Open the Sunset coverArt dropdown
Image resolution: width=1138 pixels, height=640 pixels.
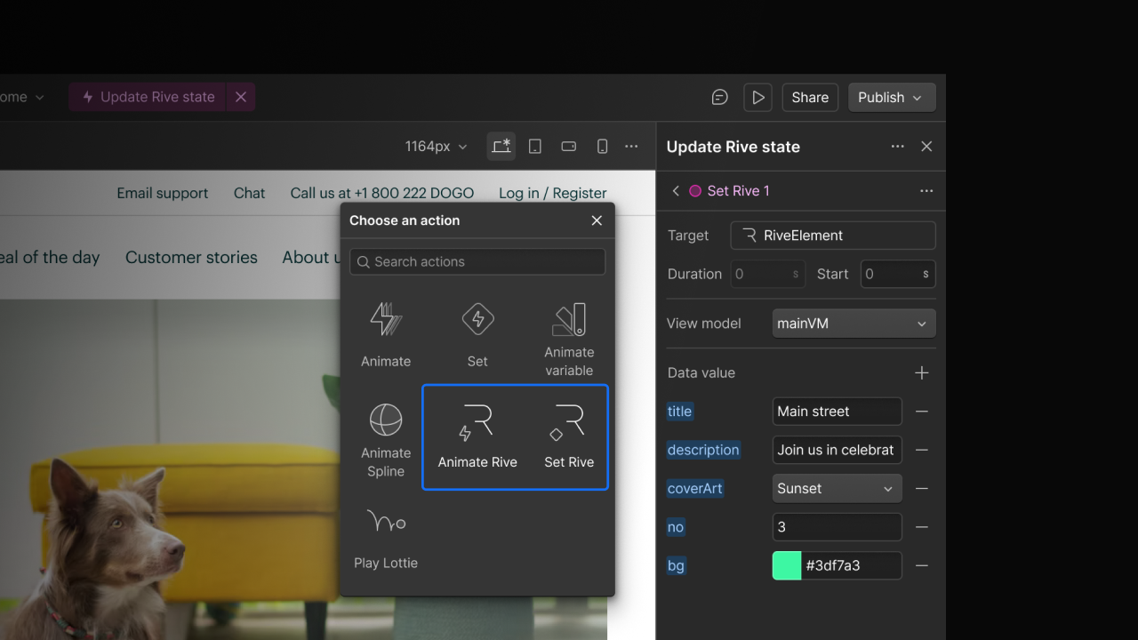[x=837, y=488]
